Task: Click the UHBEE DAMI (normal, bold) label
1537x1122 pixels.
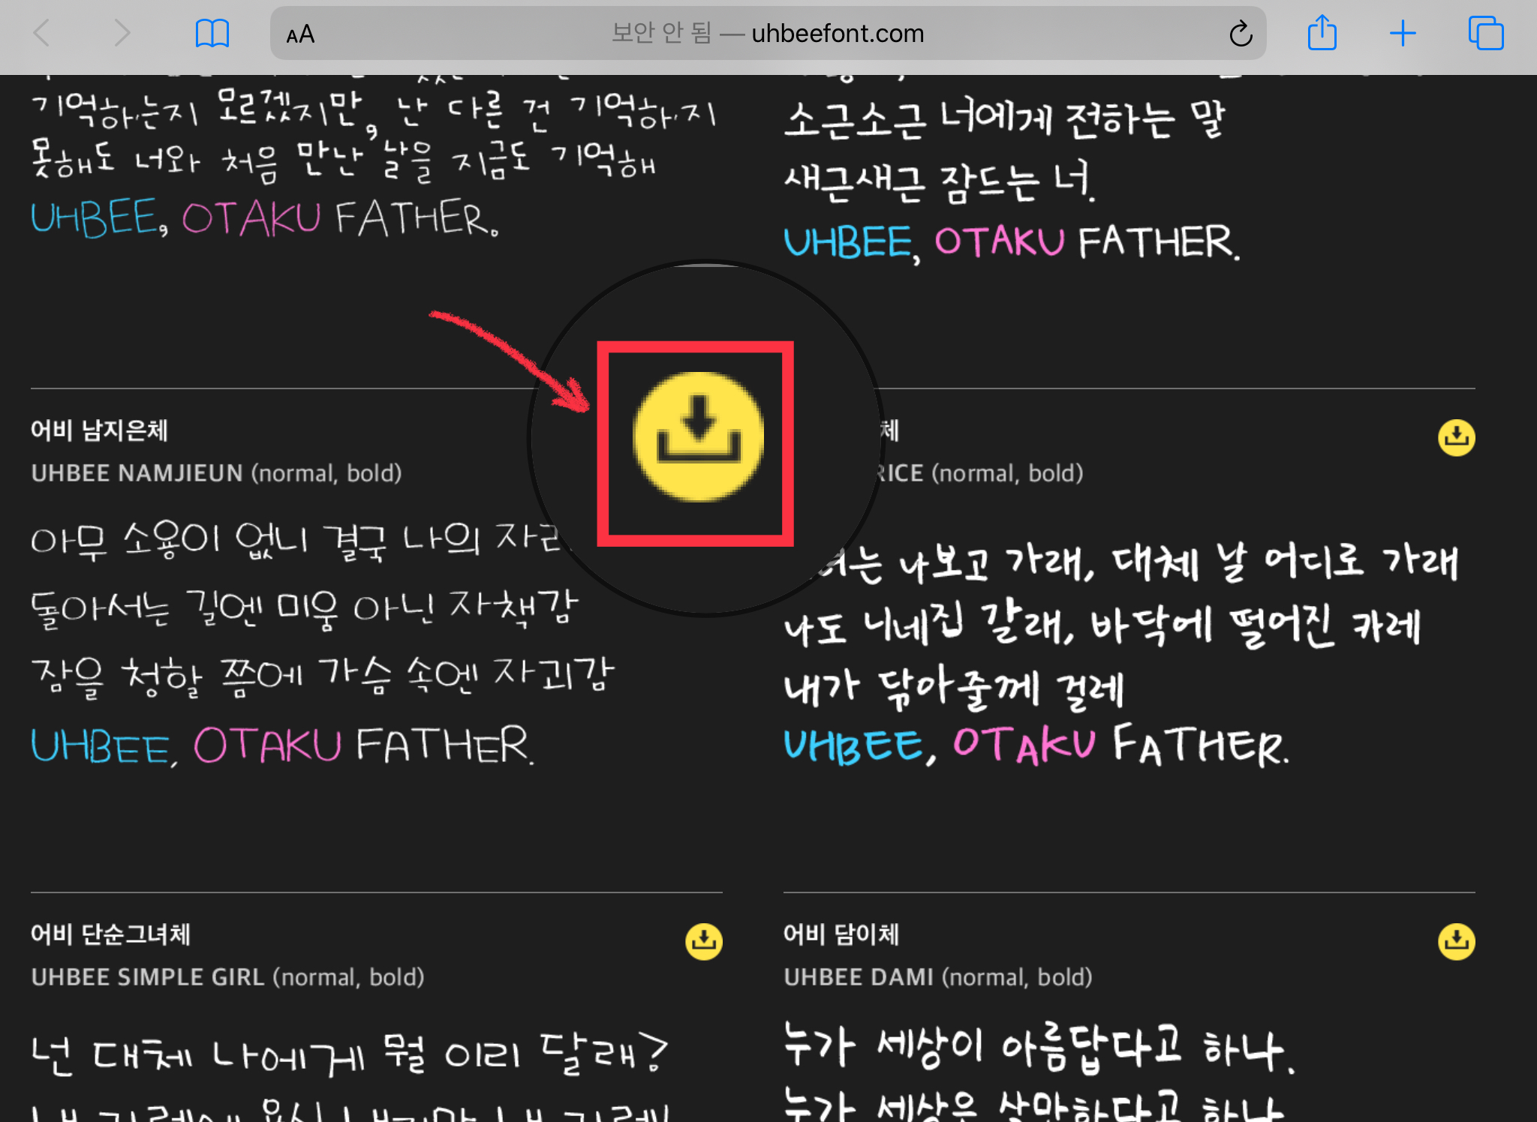Action: [937, 977]
